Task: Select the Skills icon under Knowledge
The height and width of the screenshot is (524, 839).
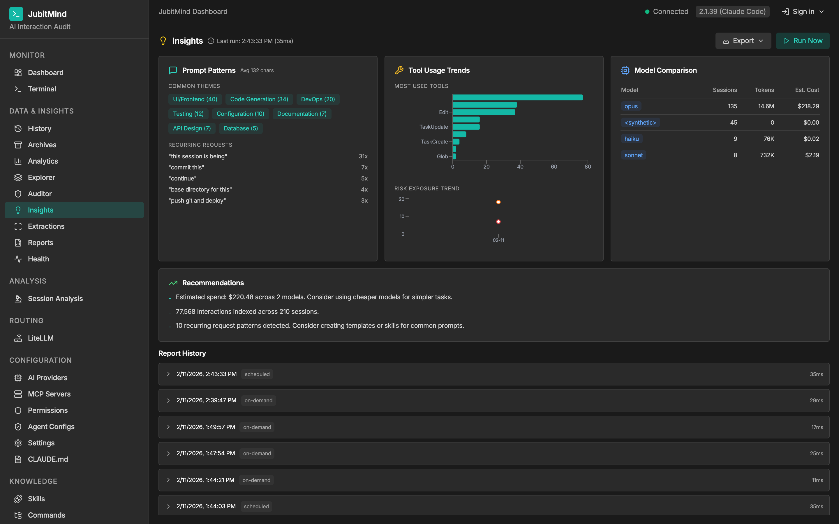Action: click(x=18, y=498)
